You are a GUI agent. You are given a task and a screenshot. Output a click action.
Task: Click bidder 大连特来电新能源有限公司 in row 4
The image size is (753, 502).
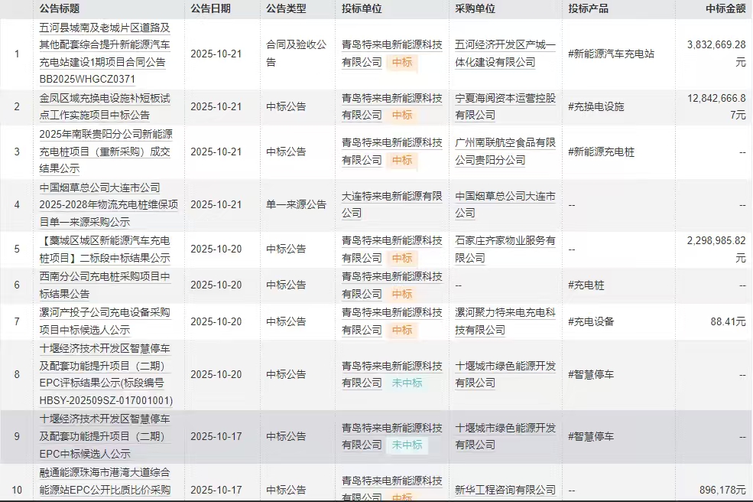pyautogui.click(x=392, y=204)
